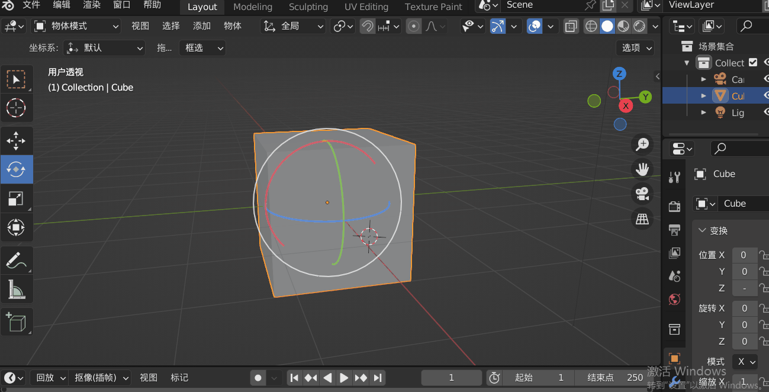Switch to rendered viewport shading
This screenshot has height=392, width=769.
coord(639,26)
